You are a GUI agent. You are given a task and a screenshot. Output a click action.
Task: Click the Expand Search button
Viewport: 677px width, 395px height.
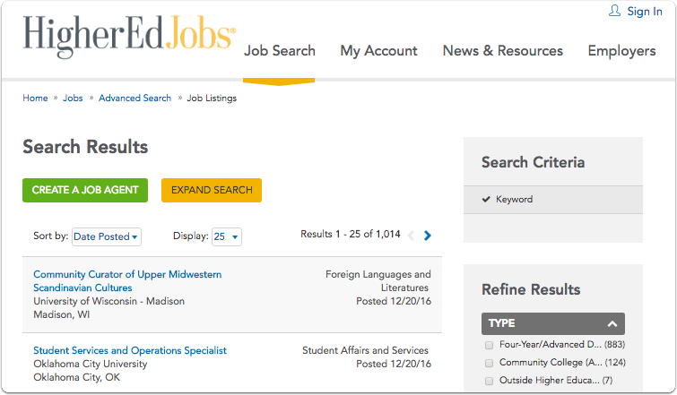[212, 190]
